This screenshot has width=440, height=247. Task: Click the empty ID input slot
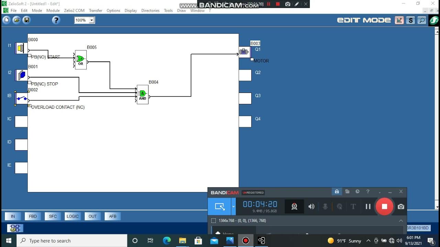tap(21, 145)
